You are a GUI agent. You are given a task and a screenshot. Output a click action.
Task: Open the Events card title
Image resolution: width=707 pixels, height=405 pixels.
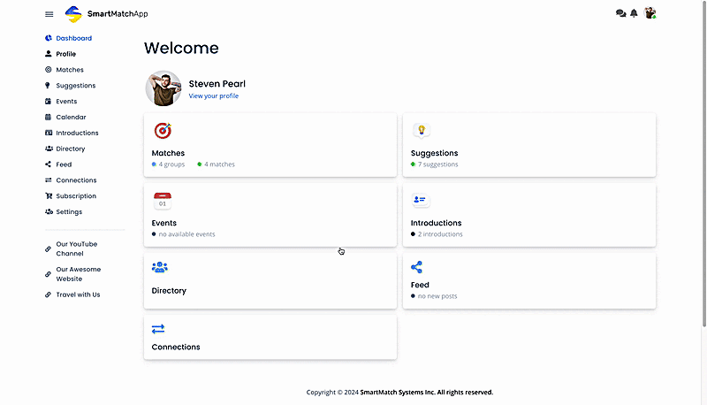pos(163,223)
